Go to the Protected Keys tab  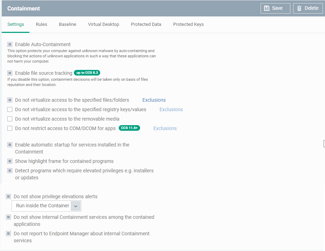[x=188, y=24]
